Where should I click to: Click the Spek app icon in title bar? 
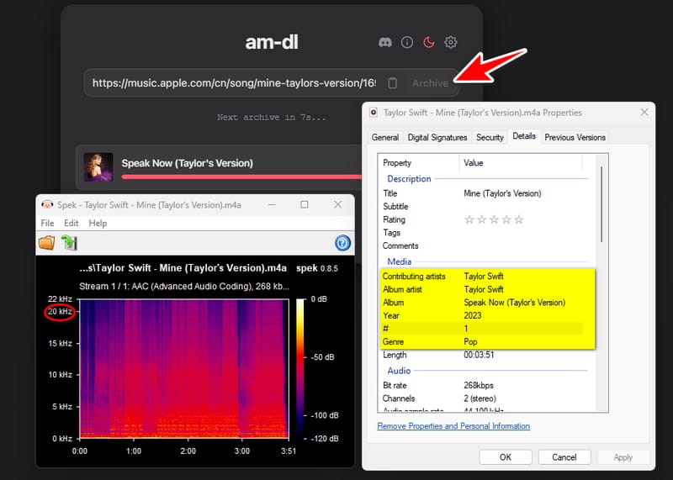pos(47,205)
